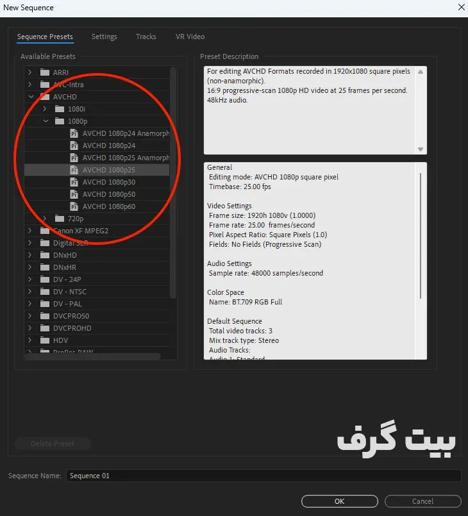Click the DV - NTSC folder icon
This screenshot has width=468, height=516.
click(x=45, y=292)
